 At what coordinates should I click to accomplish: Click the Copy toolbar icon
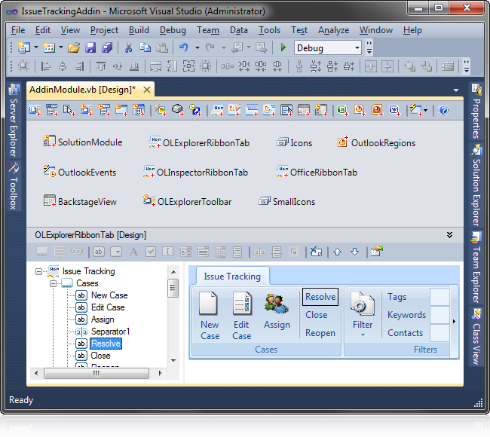[145, 47]
